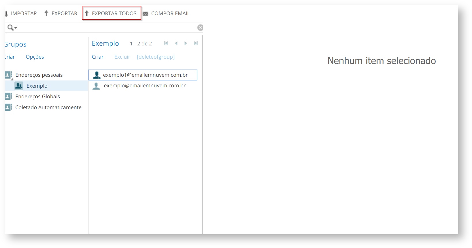
Task: Click the Importar toolbar button
Action: pos(21,14)
